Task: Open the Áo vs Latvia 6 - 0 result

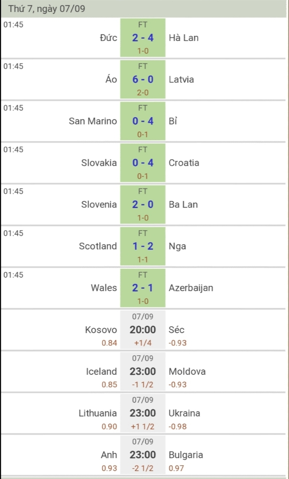Action: [x=143, y=79]
